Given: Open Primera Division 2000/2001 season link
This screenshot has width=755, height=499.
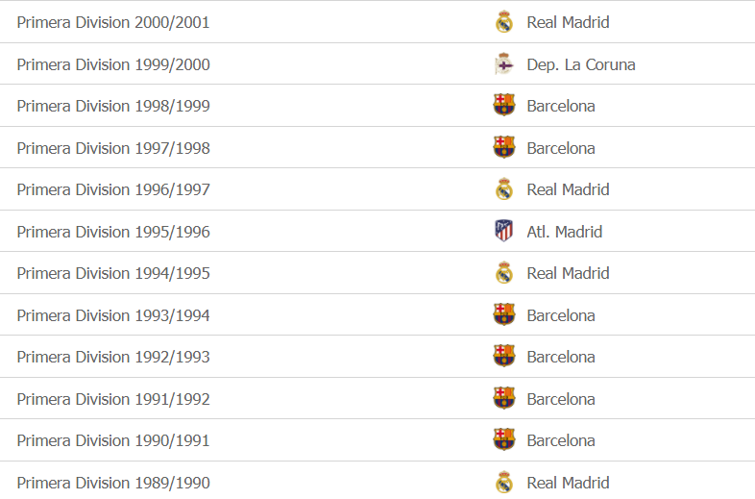Looking at the screenshot, I should pos(113,22).
